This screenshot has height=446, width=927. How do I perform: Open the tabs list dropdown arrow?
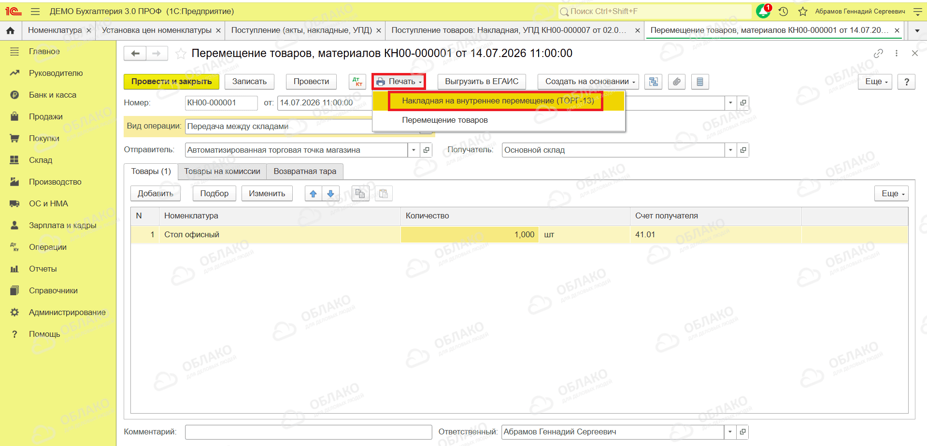pyautogui.click(x=917, y=30)
